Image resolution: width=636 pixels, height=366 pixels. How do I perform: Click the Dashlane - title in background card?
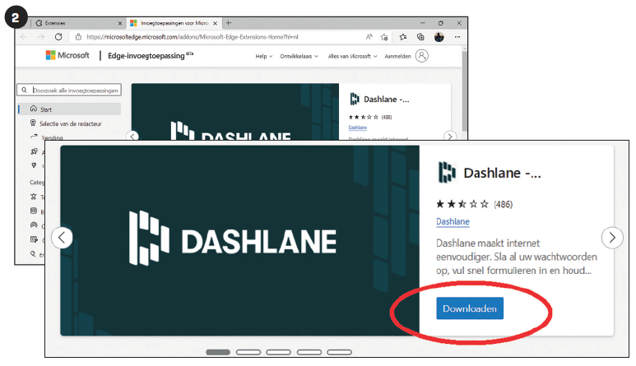pos(386,100)
